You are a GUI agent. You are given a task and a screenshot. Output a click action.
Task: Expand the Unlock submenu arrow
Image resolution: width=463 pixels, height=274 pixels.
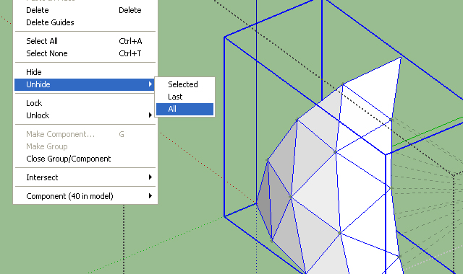(x=150, y=115)
